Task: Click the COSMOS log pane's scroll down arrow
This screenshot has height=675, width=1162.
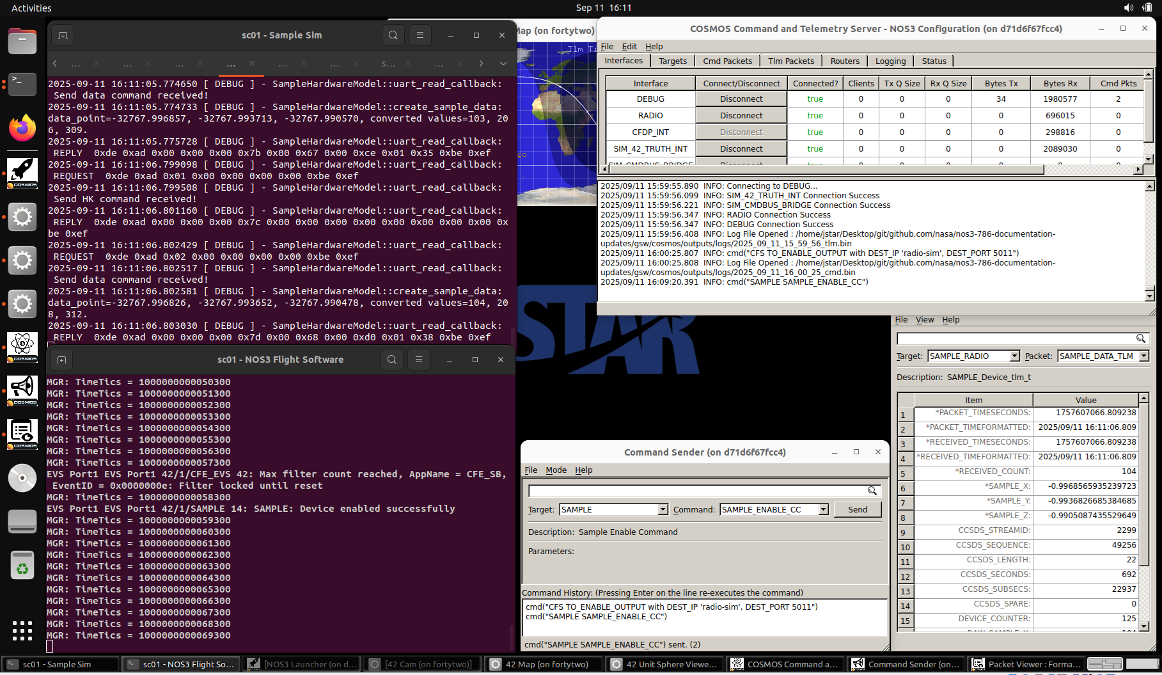Action: [x=1150, y=296]
